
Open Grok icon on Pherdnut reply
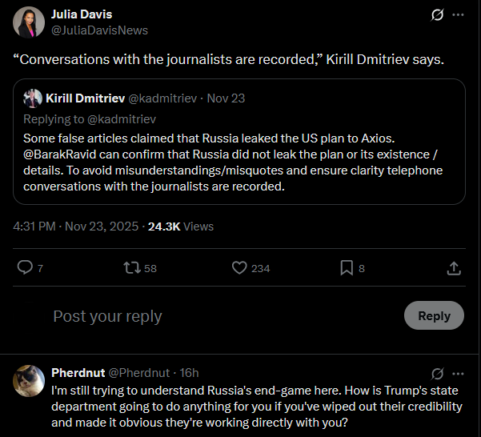coord(437,373)
